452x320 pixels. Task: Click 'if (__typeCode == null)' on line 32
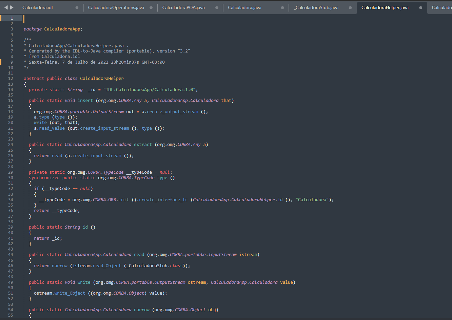(63, 188)
